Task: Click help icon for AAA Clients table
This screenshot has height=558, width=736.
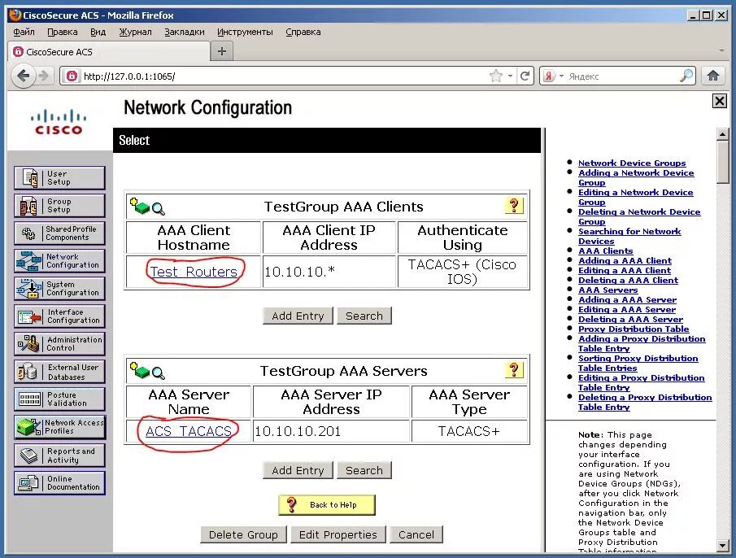Action: 514,206
